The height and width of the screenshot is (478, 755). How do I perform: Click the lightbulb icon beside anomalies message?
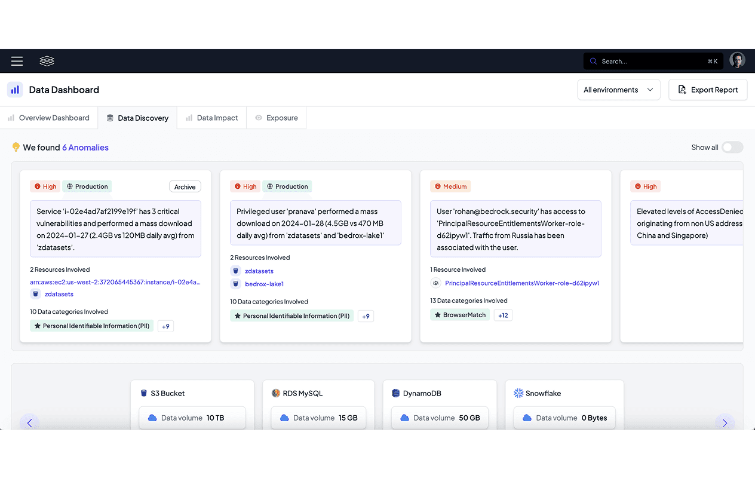(16, 147)
